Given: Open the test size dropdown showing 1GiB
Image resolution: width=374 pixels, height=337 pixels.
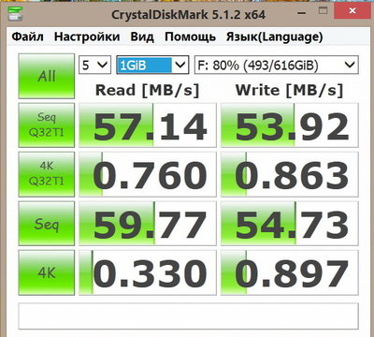Looking at the screenshot, I should pyautogui.click(x=152, y=65).
